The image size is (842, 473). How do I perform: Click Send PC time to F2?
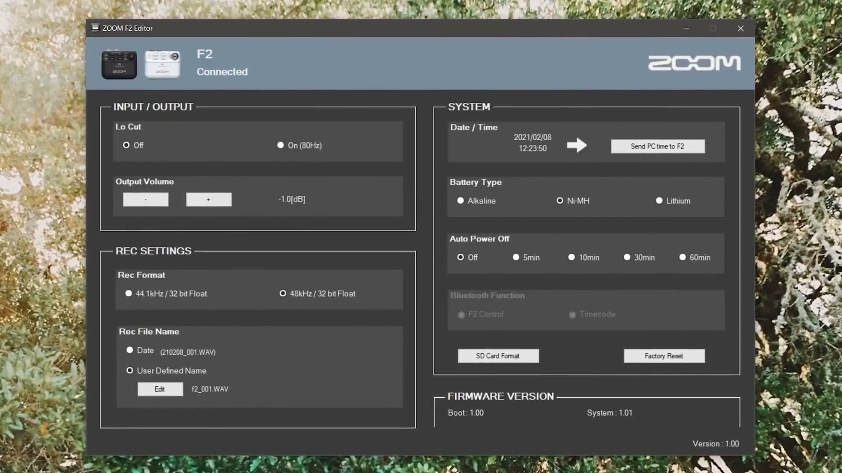(x=658, y=146)
